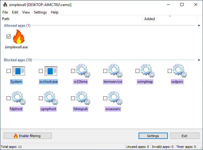Screen dimensions: 203x150
Task: Check the svchost.exe checkbox
Action: click(x=41, y=71)
